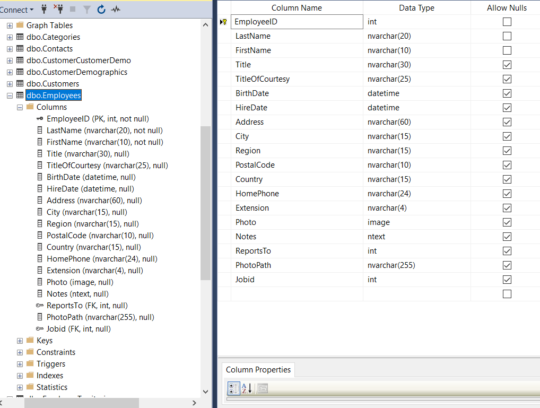Click the Property Pages icon in Column Properties
Viewport: 540px width, 408px height.
coord(263,388)
